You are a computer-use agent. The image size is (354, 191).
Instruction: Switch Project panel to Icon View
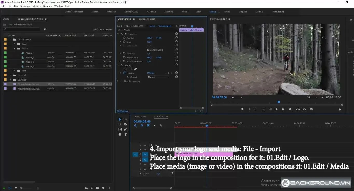[16, 188]
